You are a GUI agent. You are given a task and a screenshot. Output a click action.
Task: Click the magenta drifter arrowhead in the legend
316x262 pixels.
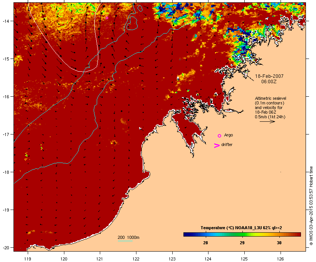coord(217,146)
